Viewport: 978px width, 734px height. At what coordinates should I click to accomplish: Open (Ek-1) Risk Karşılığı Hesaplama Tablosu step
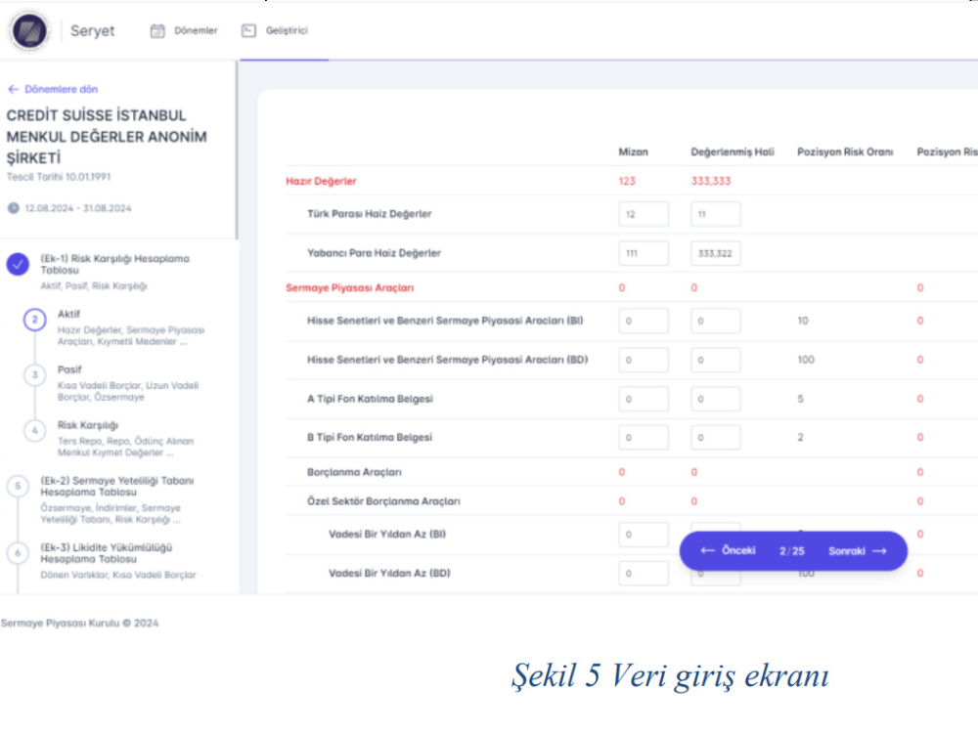point(114,264)
